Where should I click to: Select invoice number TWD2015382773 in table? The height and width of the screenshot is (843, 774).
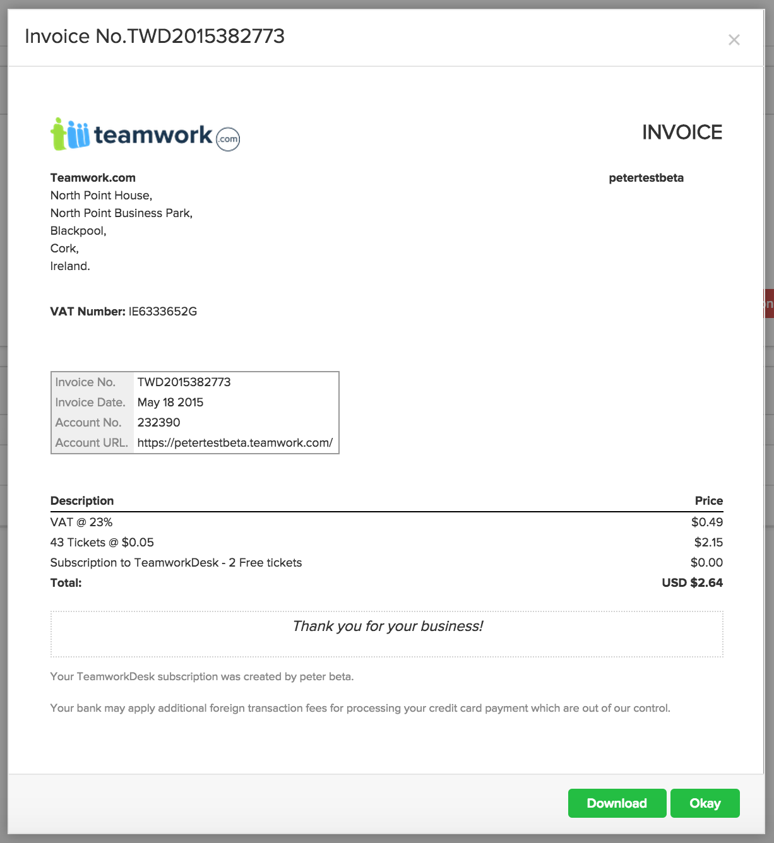184,382
